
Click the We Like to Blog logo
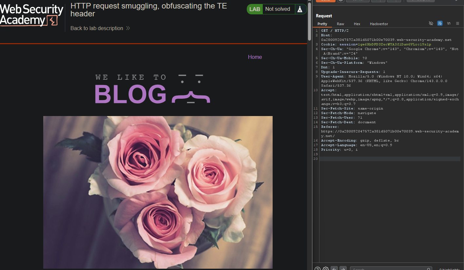152,89
